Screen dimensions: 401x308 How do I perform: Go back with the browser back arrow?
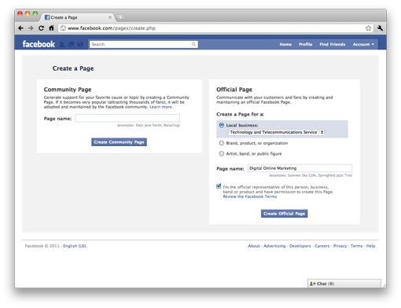20,28
